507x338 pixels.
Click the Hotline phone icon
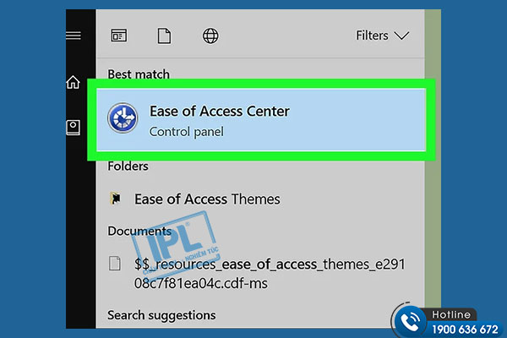(x=411, y=321)
